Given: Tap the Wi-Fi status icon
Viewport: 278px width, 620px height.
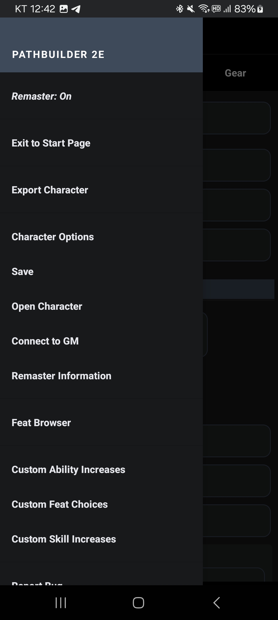Looking at the screenshot, I should tap(204, 9).
